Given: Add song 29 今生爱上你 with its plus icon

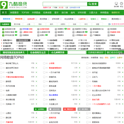Looking at the screenshot, I should coord(80,104).
